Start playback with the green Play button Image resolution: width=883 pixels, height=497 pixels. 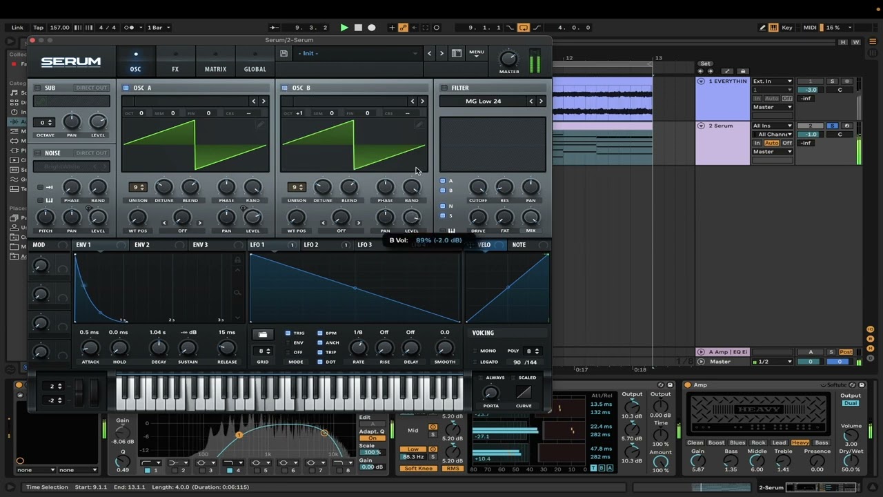coord(344,28)
